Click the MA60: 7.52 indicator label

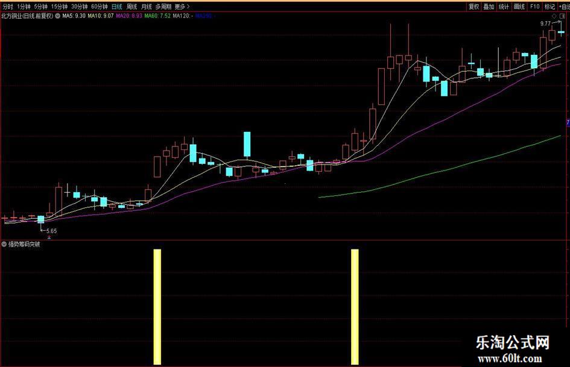coord(157,16)
